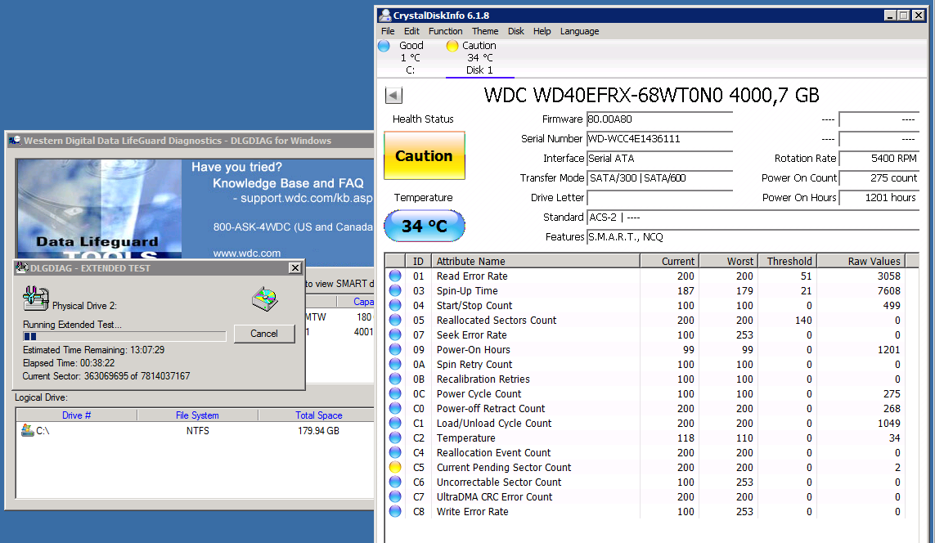Open the Help menu
Image resolution: width=935 pixels, height=543 pixels.
point(542,31)
